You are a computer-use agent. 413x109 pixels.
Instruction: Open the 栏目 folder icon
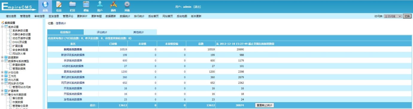(72, 4)
